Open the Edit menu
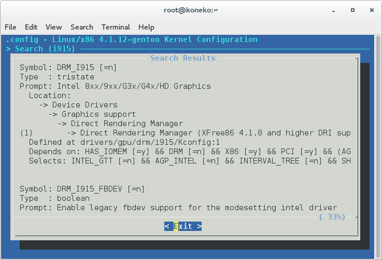The width and height of the screenshot is (382, 260). click(31, 27)
